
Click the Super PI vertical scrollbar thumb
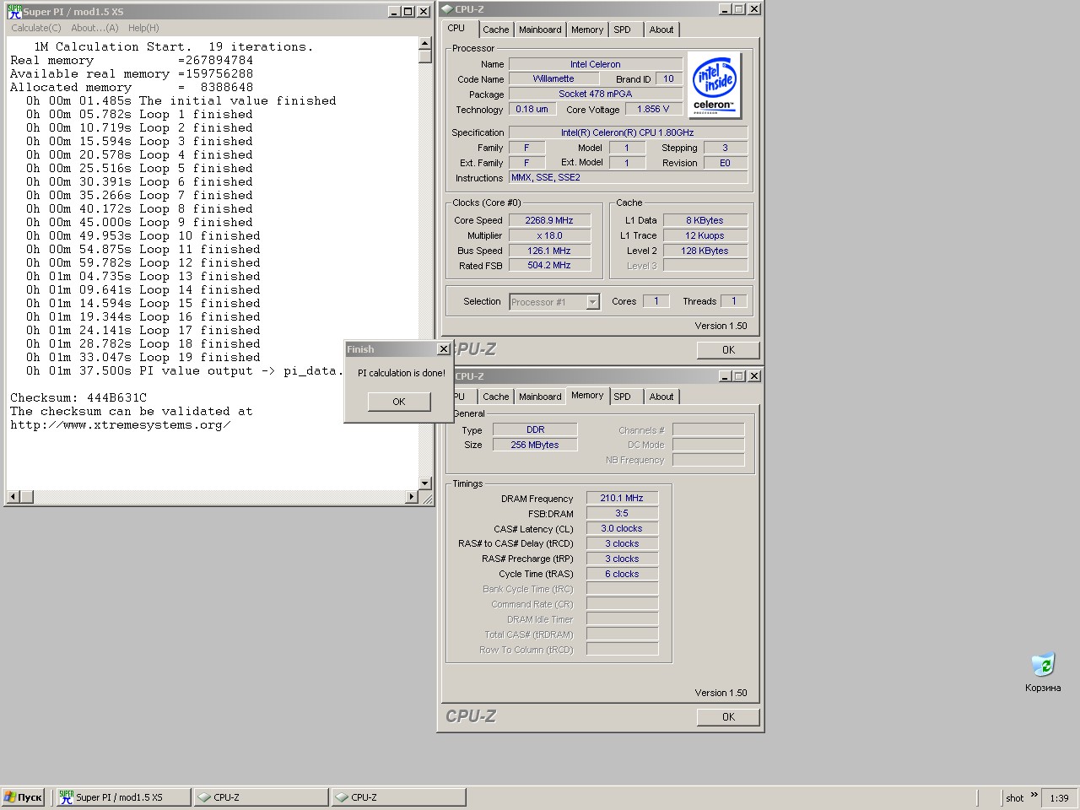click(x=425, y=57)
